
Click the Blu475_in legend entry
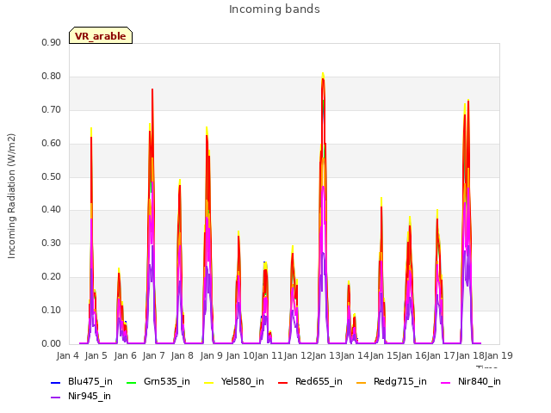point(81,382)
